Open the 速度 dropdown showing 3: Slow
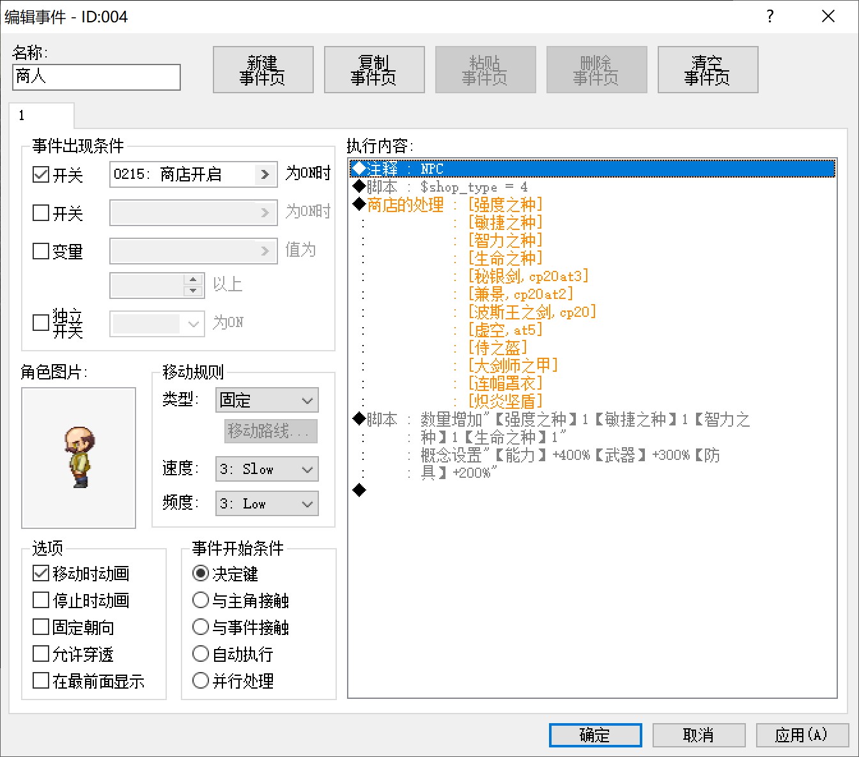859x757 pixels. coord(267,469)
